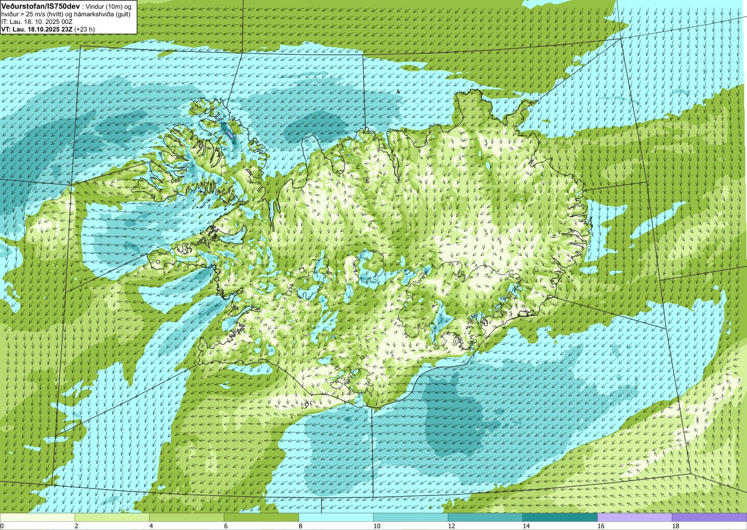747x530 pixels.
Task: Click the 'hviður > 25 m/s (hvítt)' text
Action: tap(33, 14)
